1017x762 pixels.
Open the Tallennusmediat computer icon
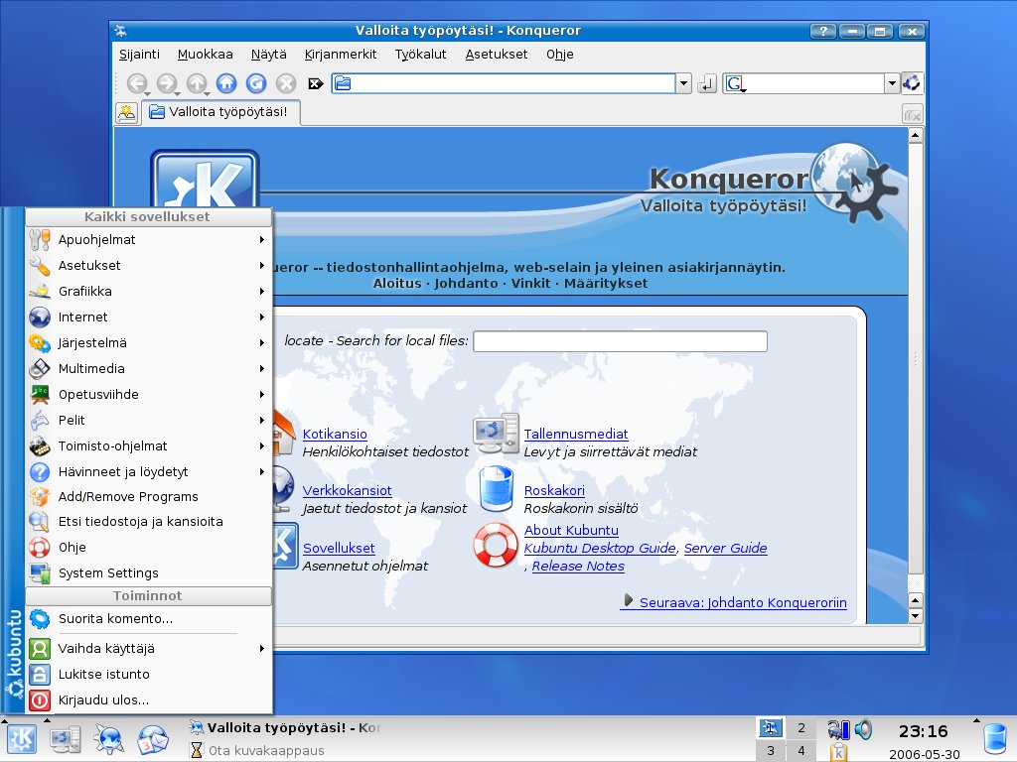(497, 434)
